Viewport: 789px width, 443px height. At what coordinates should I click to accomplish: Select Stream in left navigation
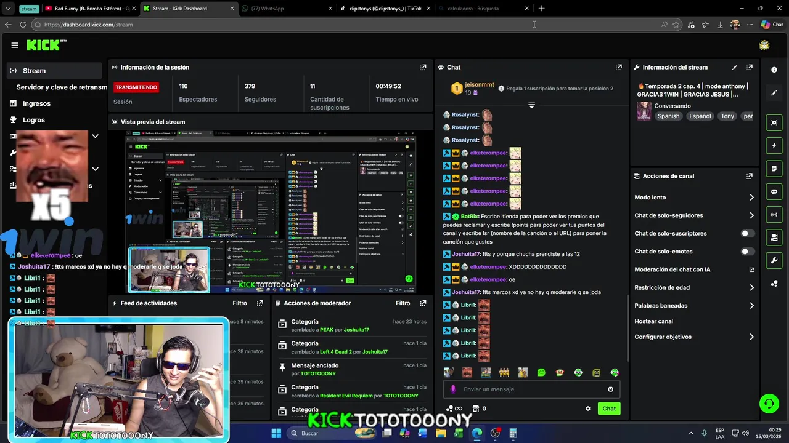pos(55,71)
